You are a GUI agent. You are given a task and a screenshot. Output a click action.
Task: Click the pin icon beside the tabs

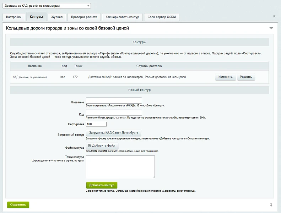pyautogui.click(x=274, y=17)
